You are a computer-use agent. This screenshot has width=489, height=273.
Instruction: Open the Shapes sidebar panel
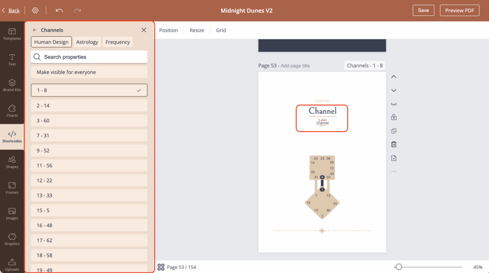point(12,162)
